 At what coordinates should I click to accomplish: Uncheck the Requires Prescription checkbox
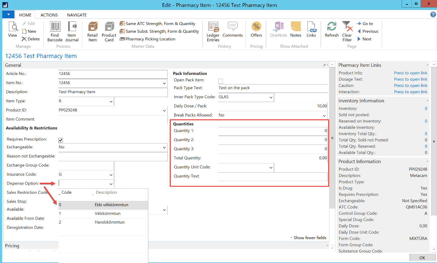(x=61, y=140)
